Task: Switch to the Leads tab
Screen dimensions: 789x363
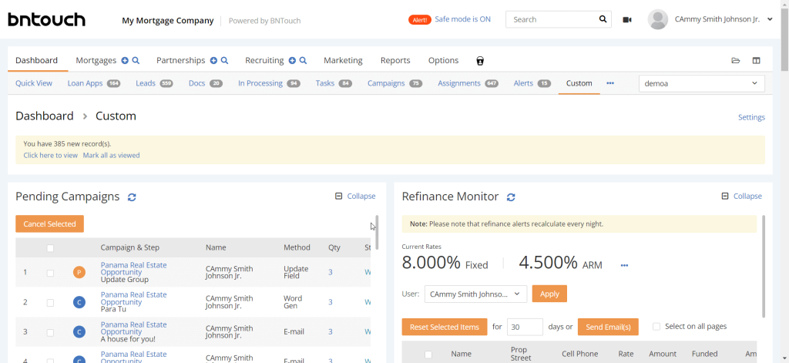Action: [154, 83]
